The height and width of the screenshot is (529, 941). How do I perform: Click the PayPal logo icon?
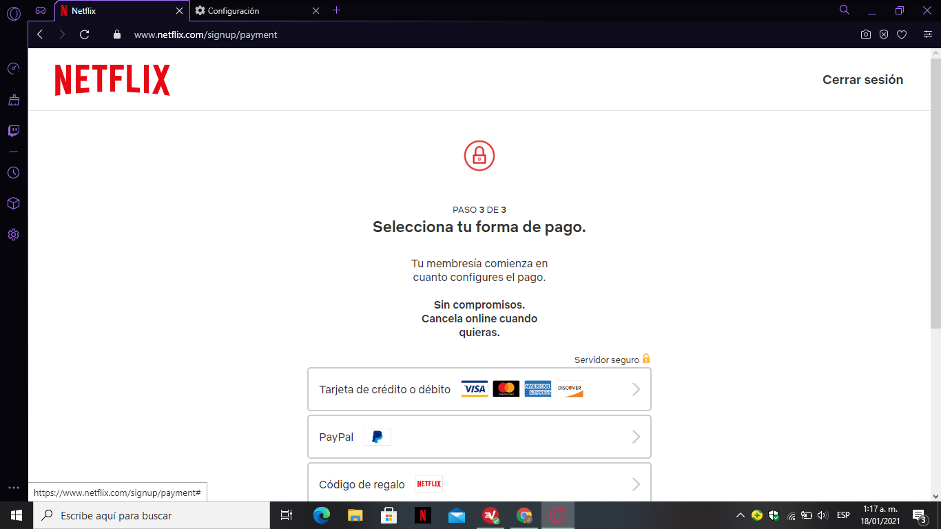(x=378, y=437)
